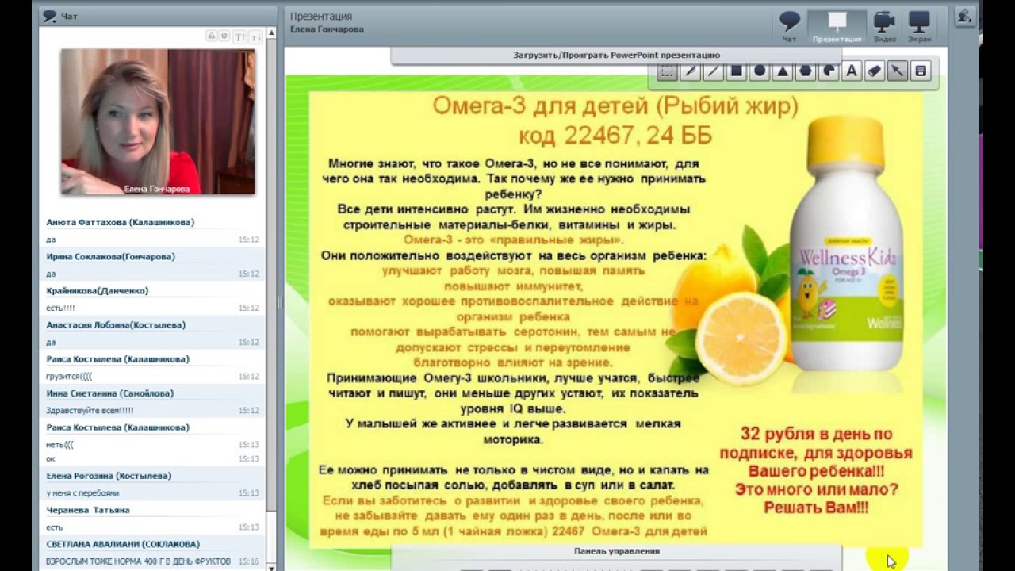The image size is (1015, 571).
Task: Select the triangle shape tool
Action: pos(782,71)
